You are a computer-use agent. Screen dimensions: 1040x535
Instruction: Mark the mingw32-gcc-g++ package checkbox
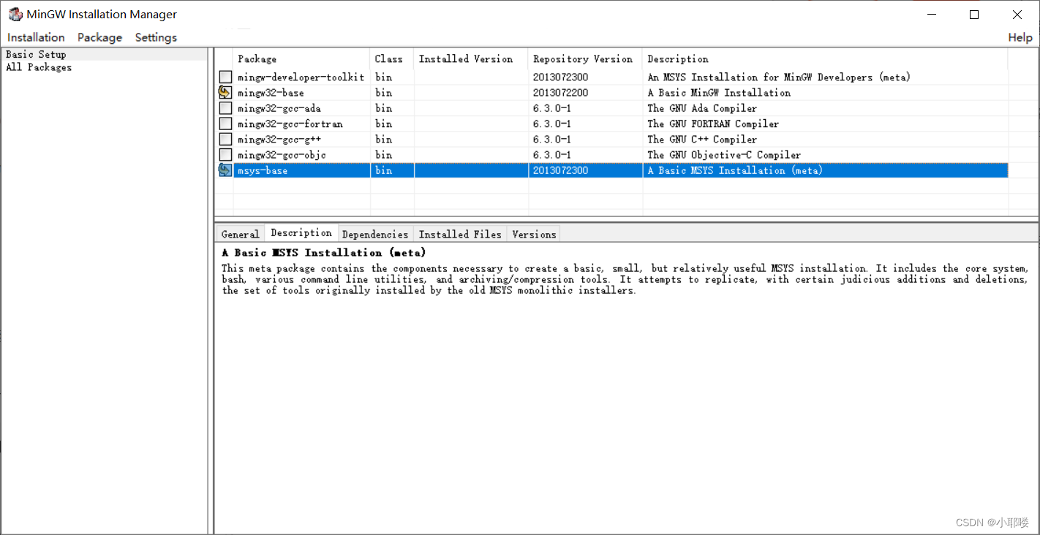pos(225,139)
